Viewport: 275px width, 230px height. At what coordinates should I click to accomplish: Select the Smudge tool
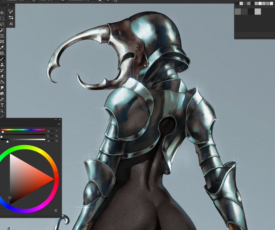click(2, 88)
